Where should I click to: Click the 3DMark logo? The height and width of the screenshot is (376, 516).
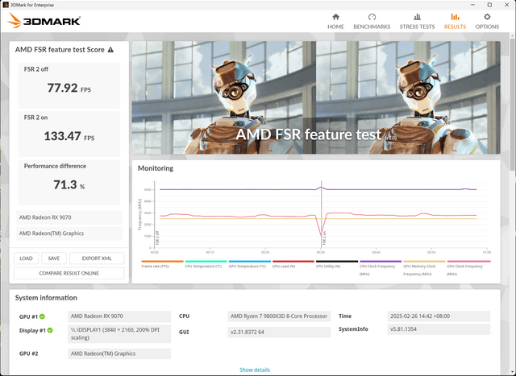point(44,20)
